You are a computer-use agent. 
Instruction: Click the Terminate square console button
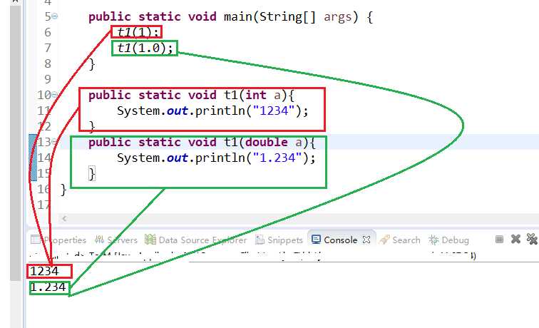click(x=500, y=239)
